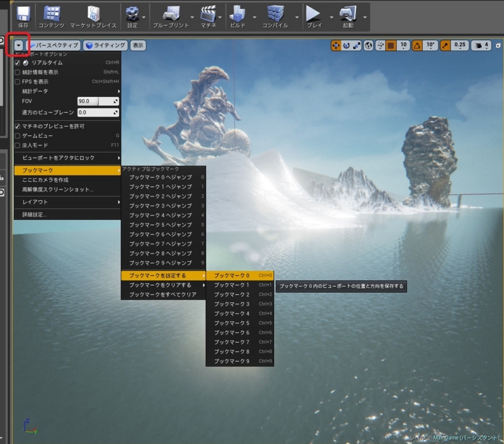Open 高解像度スクリーンショット...
Viewport: 504px width, 444px height.
point(67,190)
